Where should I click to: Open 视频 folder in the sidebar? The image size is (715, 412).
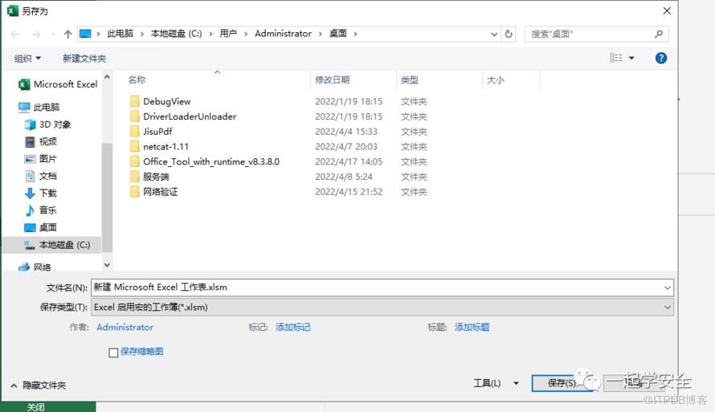pos(41,141)
